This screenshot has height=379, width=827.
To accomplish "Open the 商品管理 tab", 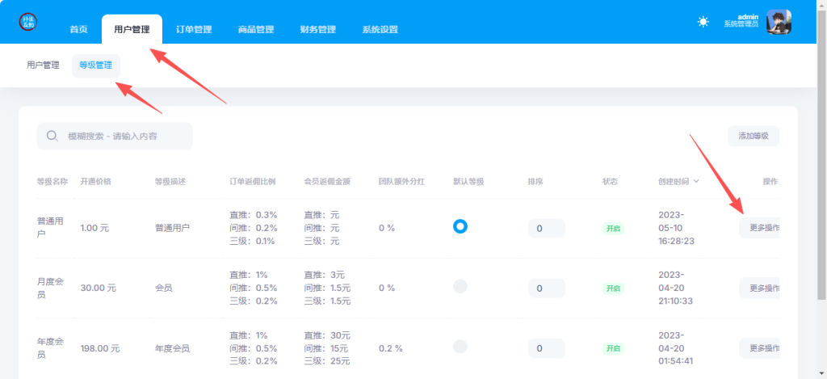I will pyautogui.click(x=256, y=30).
